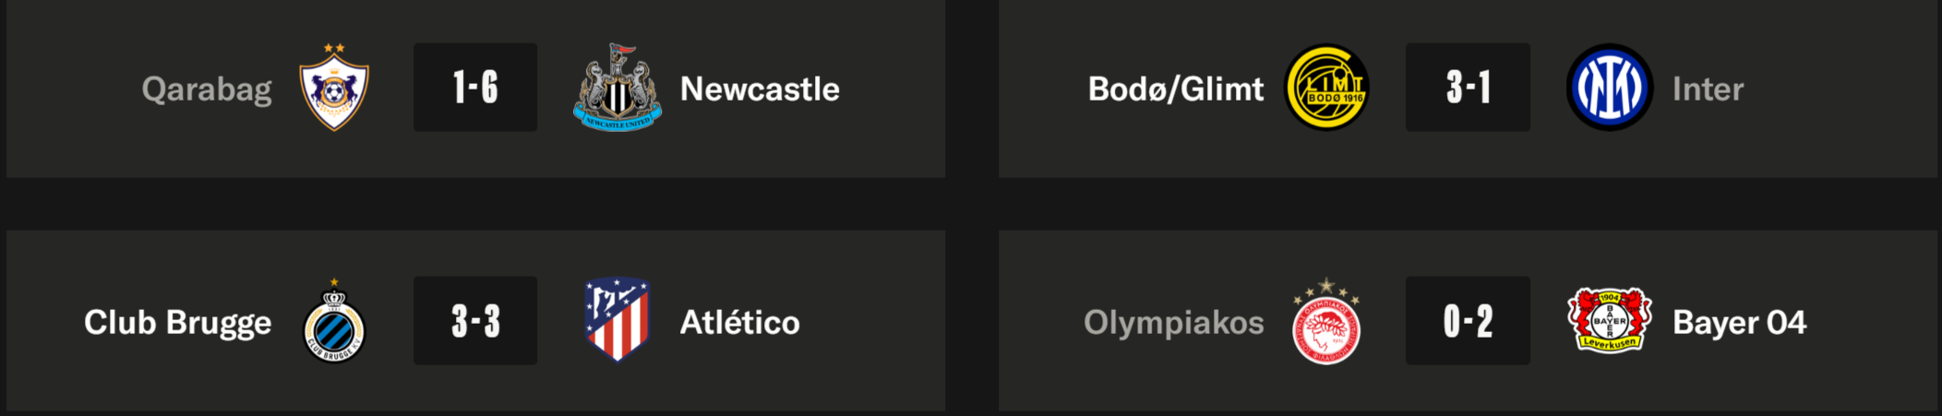Click the Qarabag club crest
This screenshot has height=416, width=1942.
pyautogui.click(x=334, y=89)
